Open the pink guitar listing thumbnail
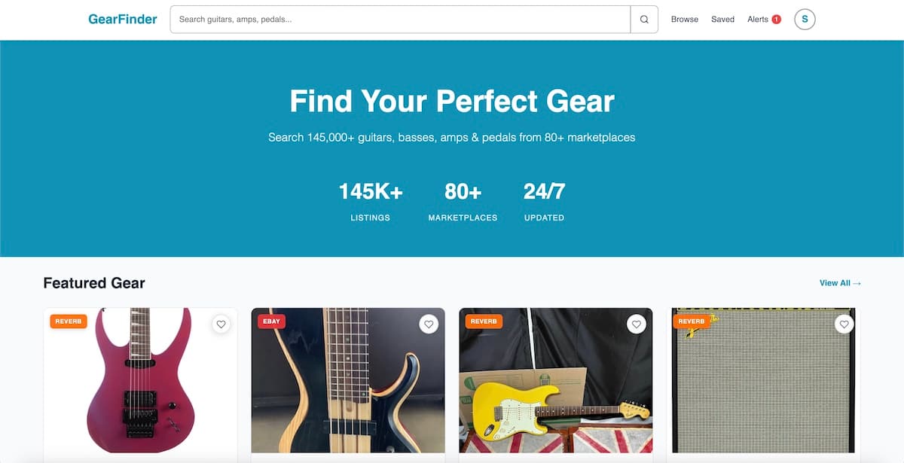This screenshot has height=463, width=904. pyautogui.click(x=140, y=384)
